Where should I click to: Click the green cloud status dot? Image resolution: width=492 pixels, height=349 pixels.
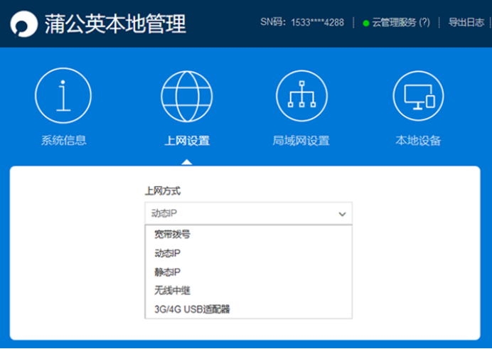pos(365,23)
